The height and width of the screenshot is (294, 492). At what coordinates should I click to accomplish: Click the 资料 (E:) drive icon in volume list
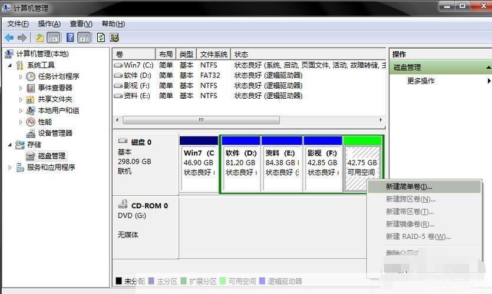click(118, 96)
